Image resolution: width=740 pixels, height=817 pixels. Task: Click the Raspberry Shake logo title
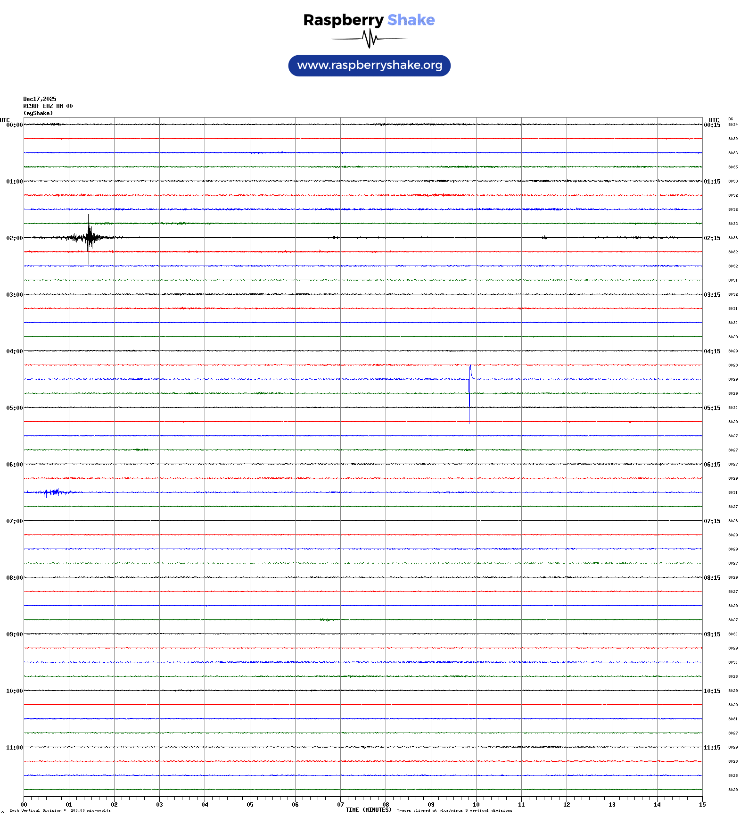pyautogui.click(x=369, y=20)
